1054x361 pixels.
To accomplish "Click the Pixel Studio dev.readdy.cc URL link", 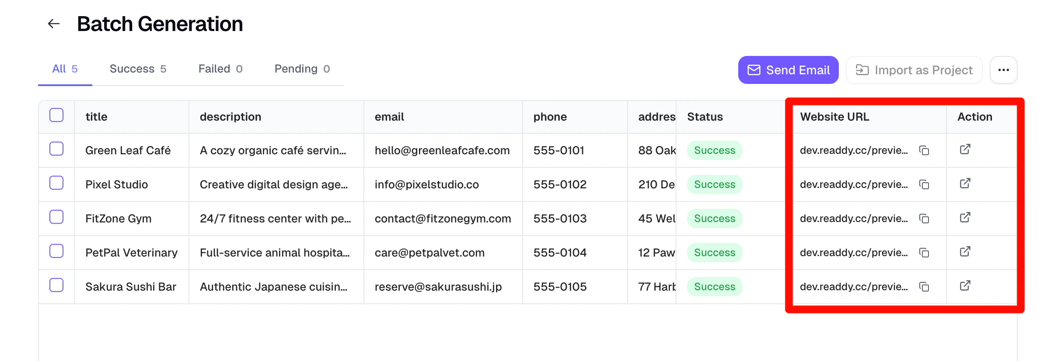I will tap(854, 184).
